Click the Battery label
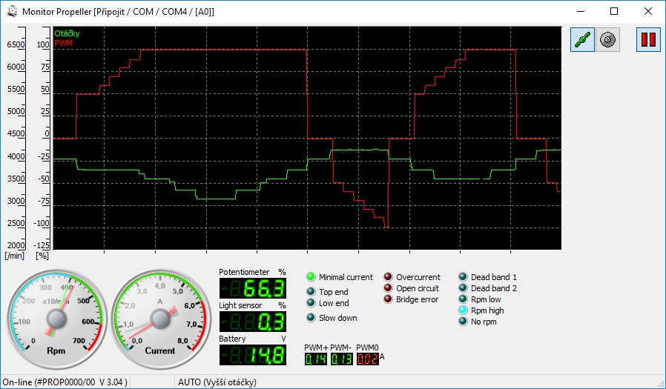Screen dimensions: 666x389 pyautogui.click(x=232, y=339)
